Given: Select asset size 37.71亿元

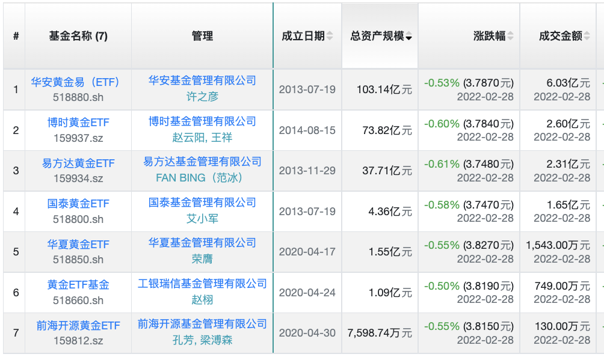Looking at the screenshot, I should pyautogui.click(x=387, y=171).
